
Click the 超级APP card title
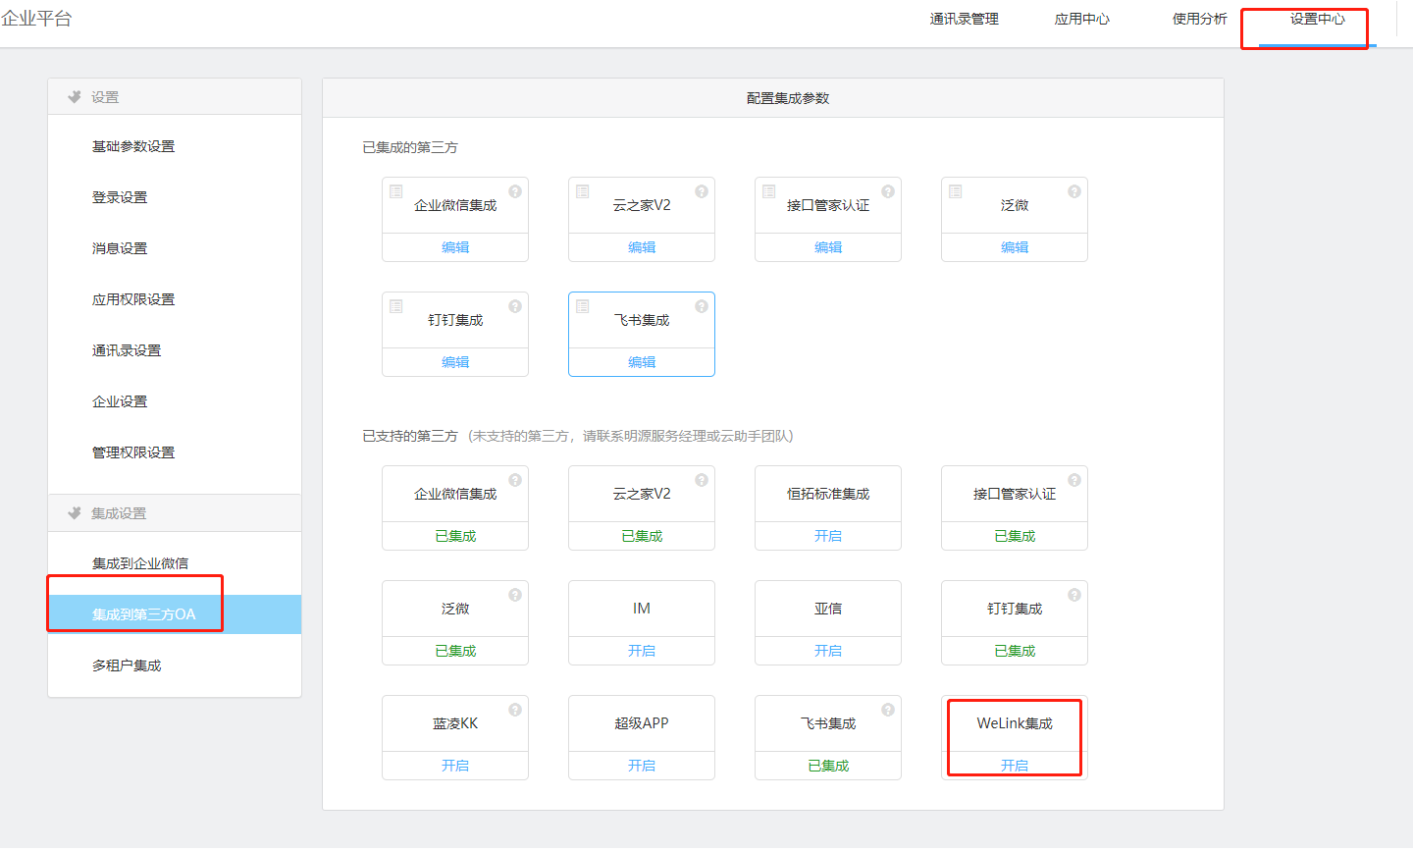[x=642, y=723]
